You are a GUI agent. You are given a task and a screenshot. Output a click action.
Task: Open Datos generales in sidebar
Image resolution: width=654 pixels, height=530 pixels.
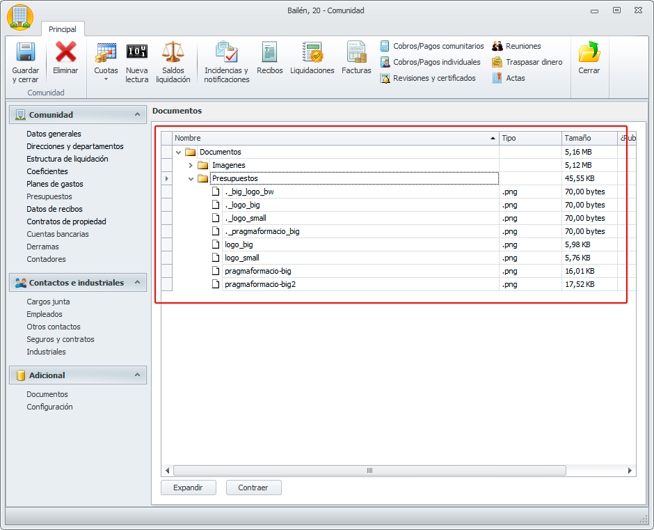tap(54, 134)
